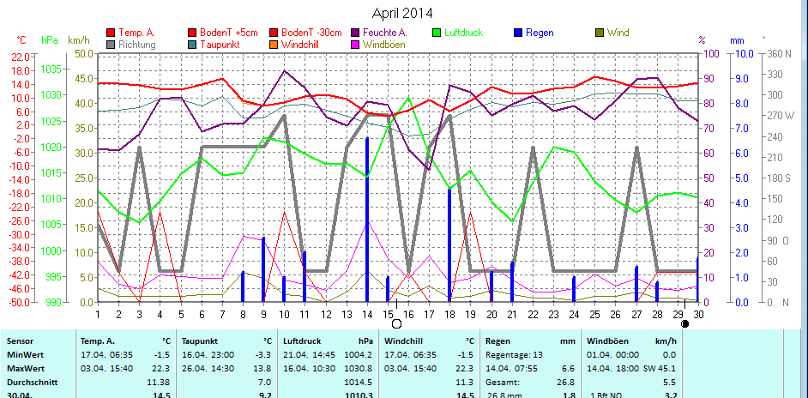Click the °C axis unit label
The width and height of the screenshot is (808, 398).
click(x=21, y=39)
